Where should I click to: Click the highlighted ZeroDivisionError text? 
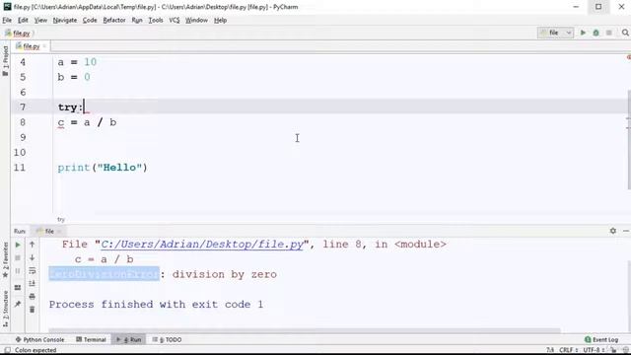click(105, 274)
